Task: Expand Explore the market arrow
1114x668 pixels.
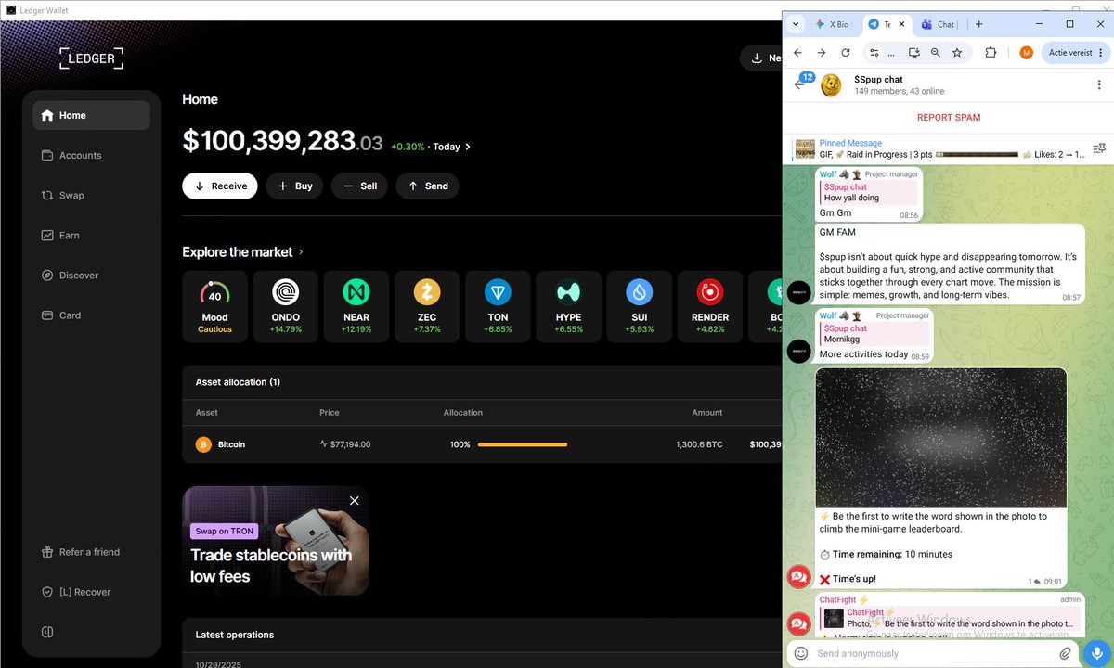Action: [x=301, y=251]
